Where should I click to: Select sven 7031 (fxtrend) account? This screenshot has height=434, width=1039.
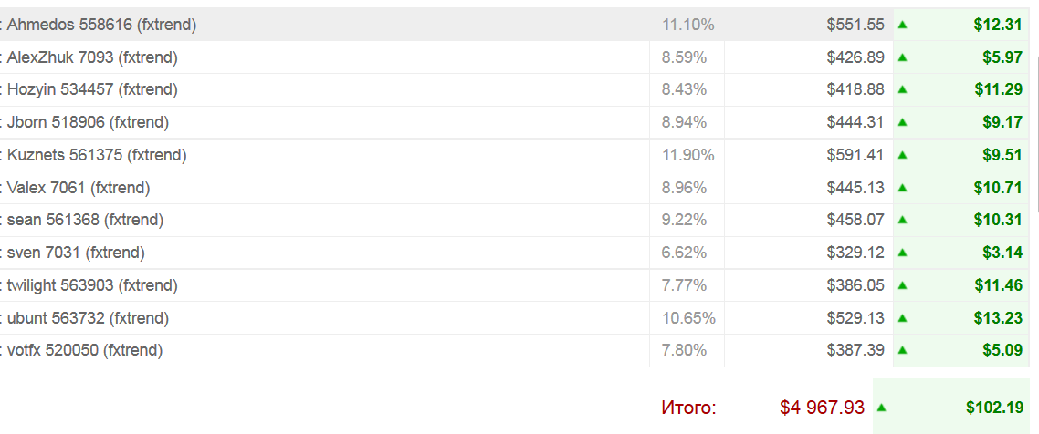(x=76, y=253)
